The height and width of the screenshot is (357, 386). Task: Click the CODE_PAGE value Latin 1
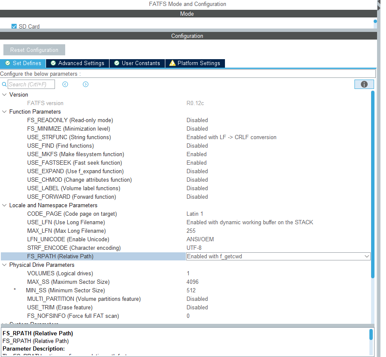coord(195,214)
